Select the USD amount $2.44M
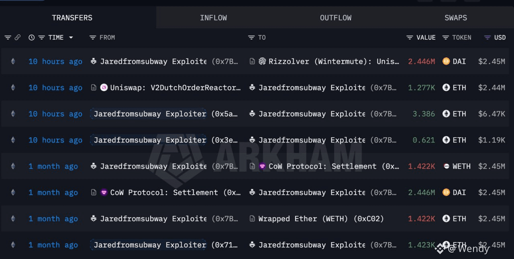This screenshot has height=259, width=514. click(x=492, y=88)
